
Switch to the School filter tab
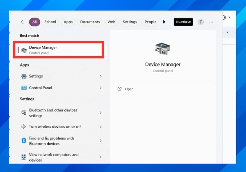tap(50, 22)
